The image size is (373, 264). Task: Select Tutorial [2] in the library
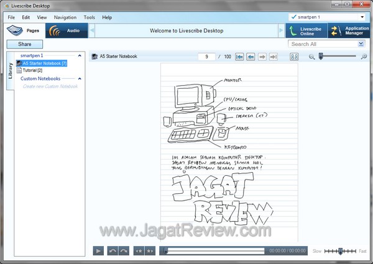[32, 70]
